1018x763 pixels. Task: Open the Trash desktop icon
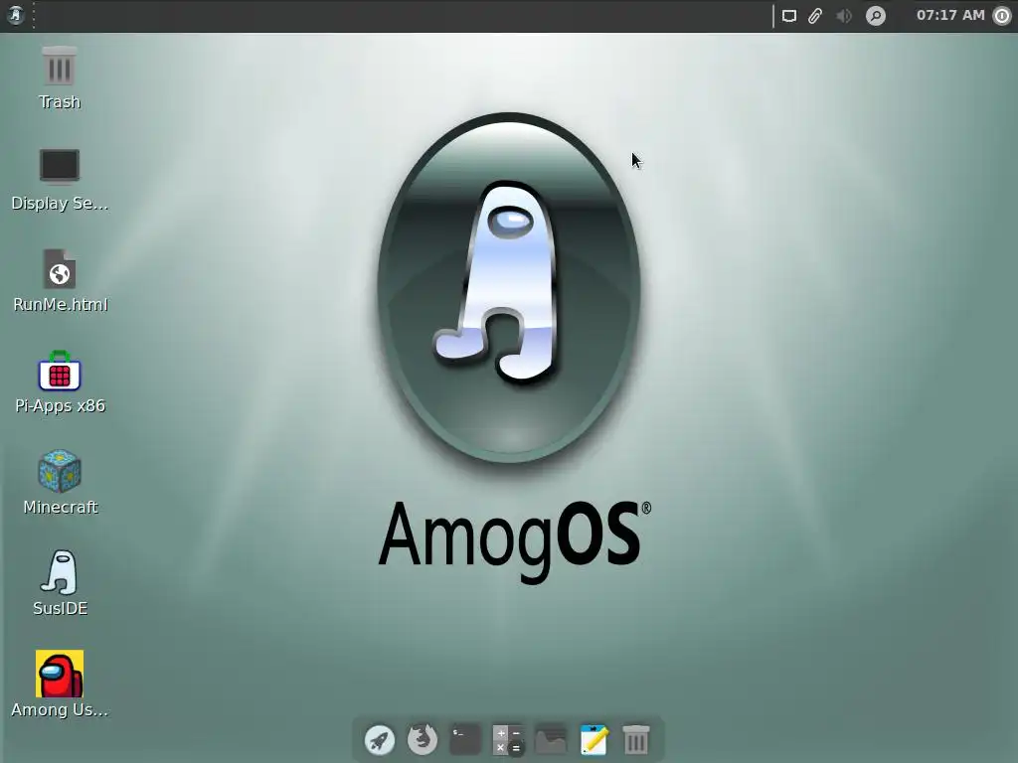click(59, 66)
